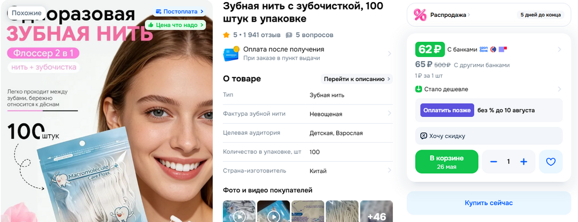Image resolution: width=578 pixels, height=222 pixels.
Task: Expand bank price details chevron
Action: point(559,50)
